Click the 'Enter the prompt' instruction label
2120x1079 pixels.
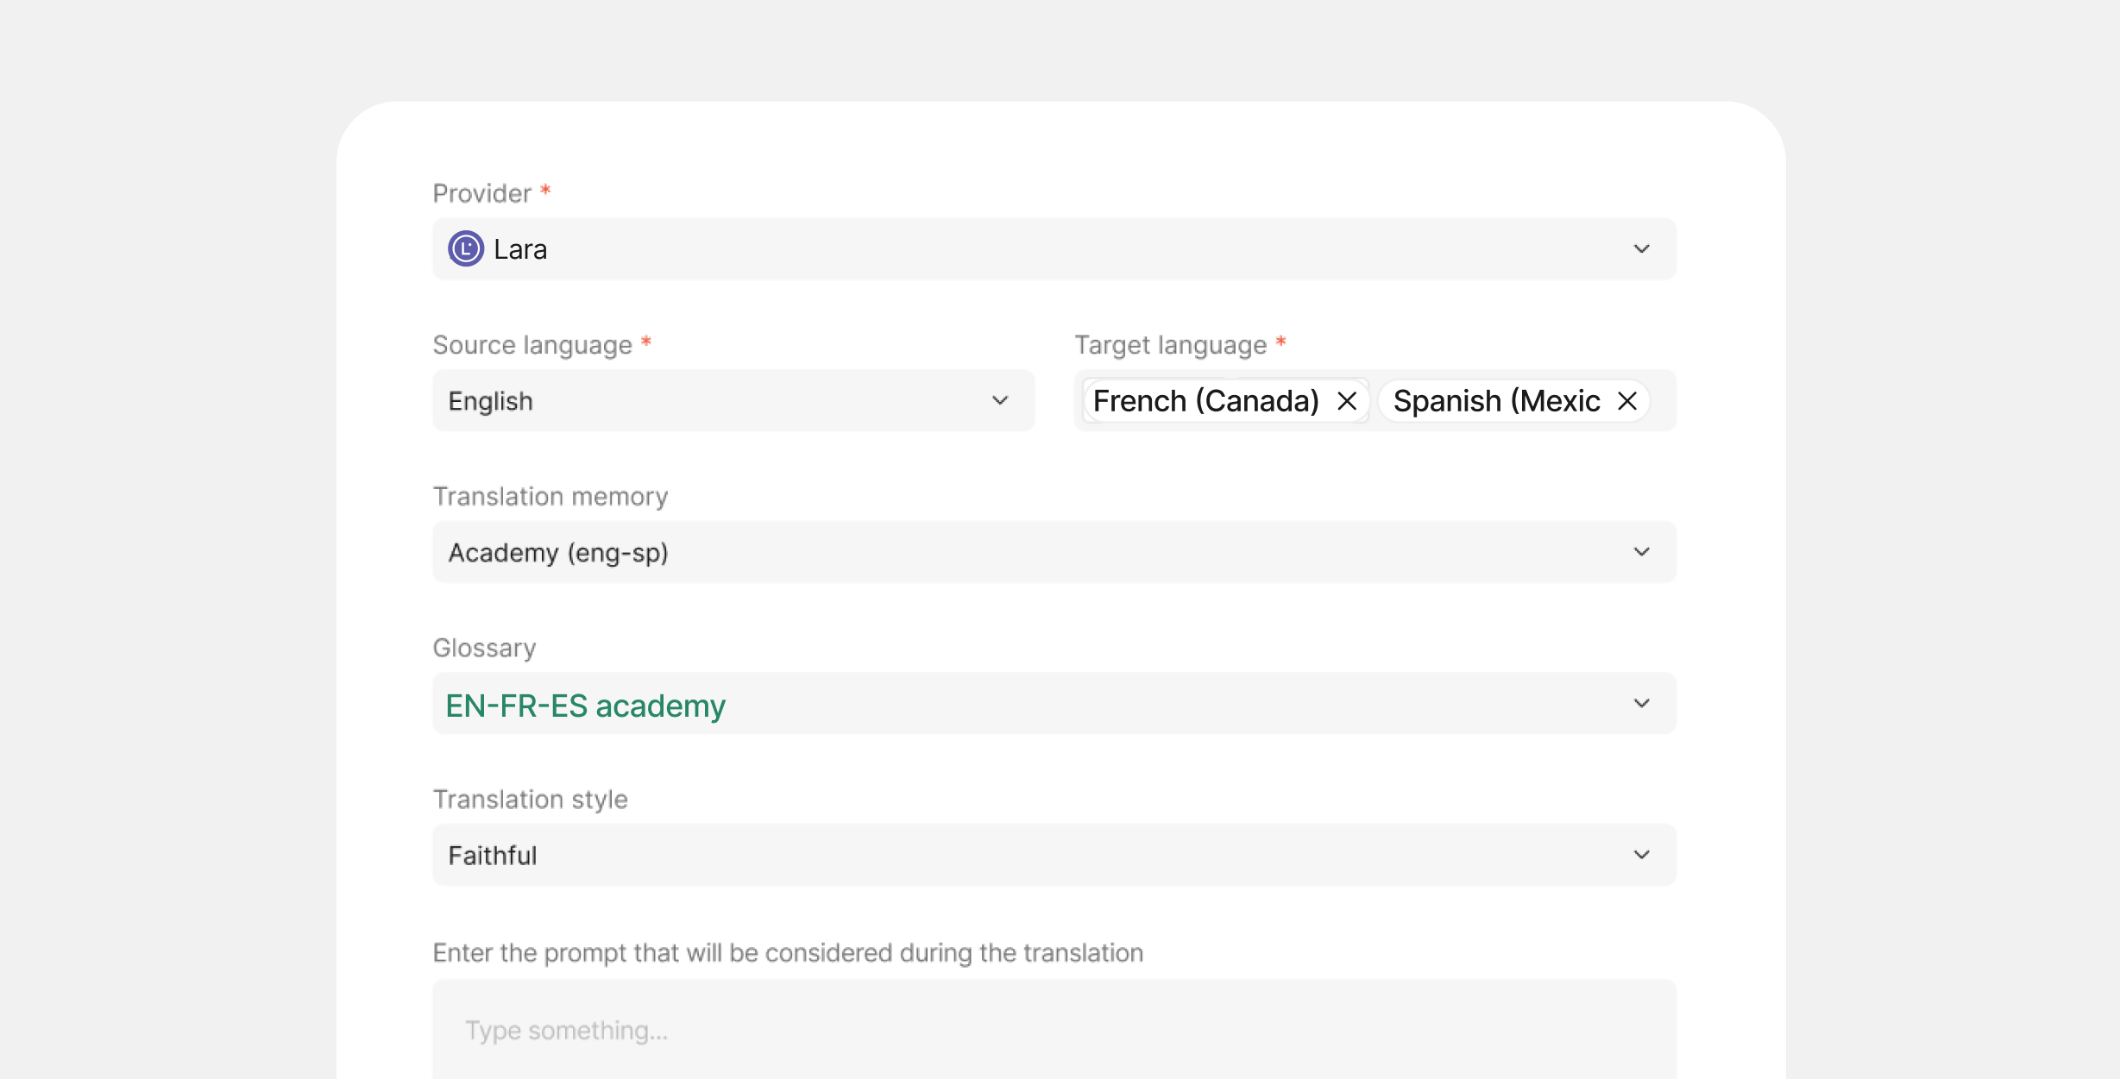coord(788,952)
